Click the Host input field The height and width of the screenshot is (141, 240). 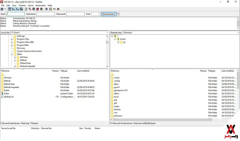tap(15, 14)
